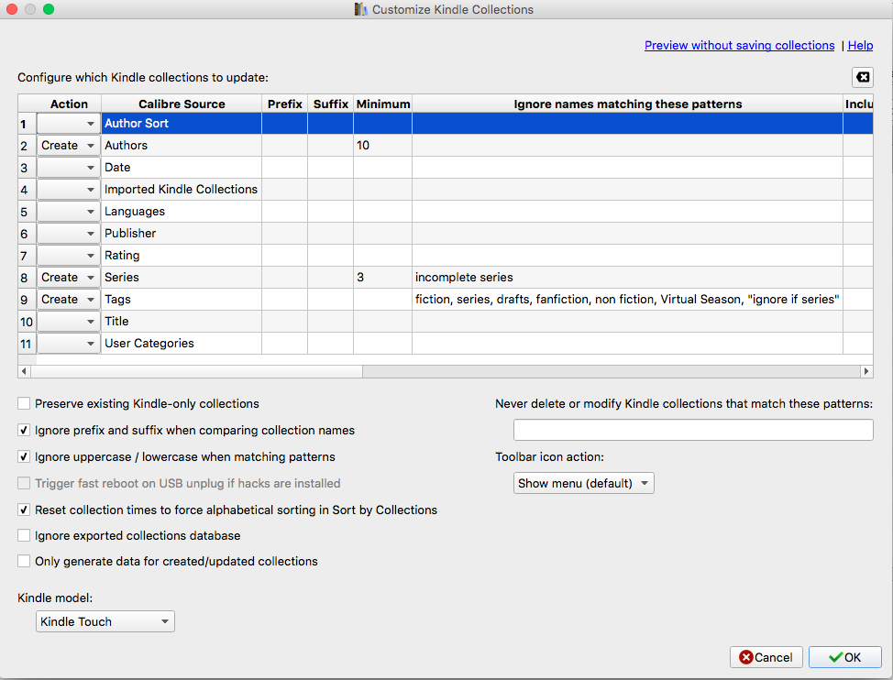Click the Minimum column header
The height and width of the screenshot is (680, 893).
(x=382, y=104)
